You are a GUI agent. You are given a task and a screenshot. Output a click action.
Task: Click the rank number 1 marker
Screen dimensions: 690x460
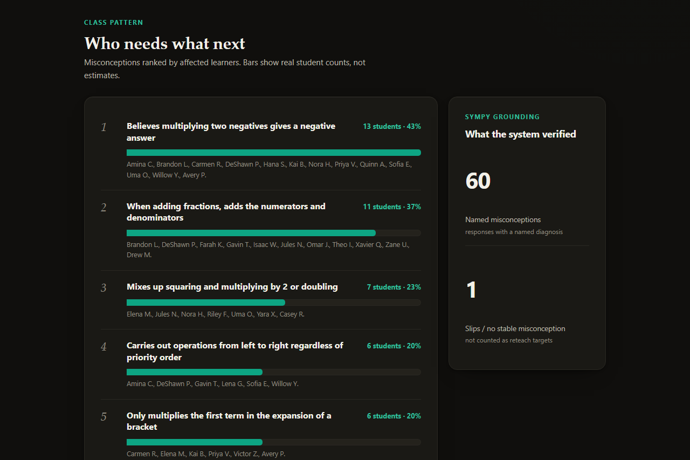pyautogui.click(x=103, y=127)
